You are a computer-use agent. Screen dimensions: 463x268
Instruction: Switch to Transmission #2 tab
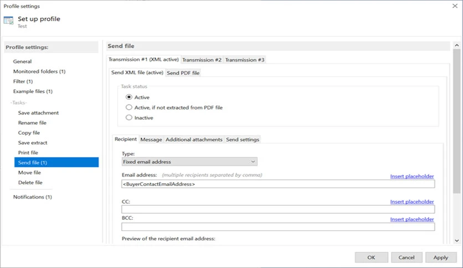202,60
